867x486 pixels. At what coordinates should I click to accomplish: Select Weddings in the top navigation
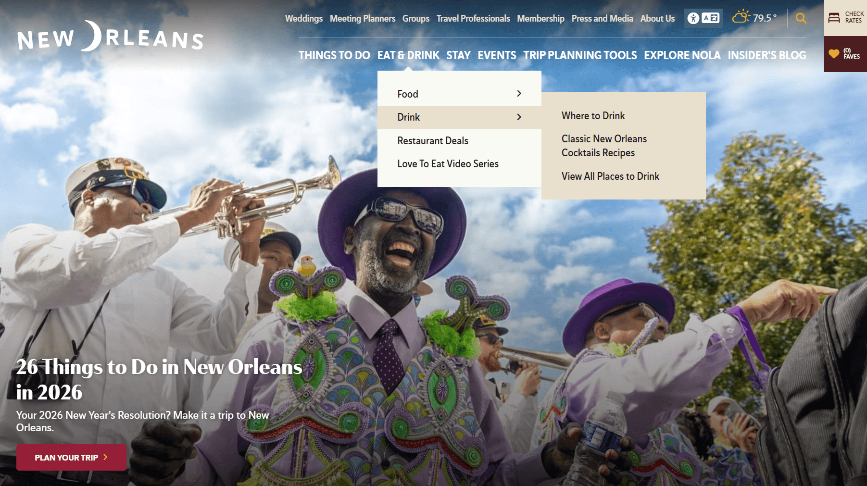pos(303,18)
